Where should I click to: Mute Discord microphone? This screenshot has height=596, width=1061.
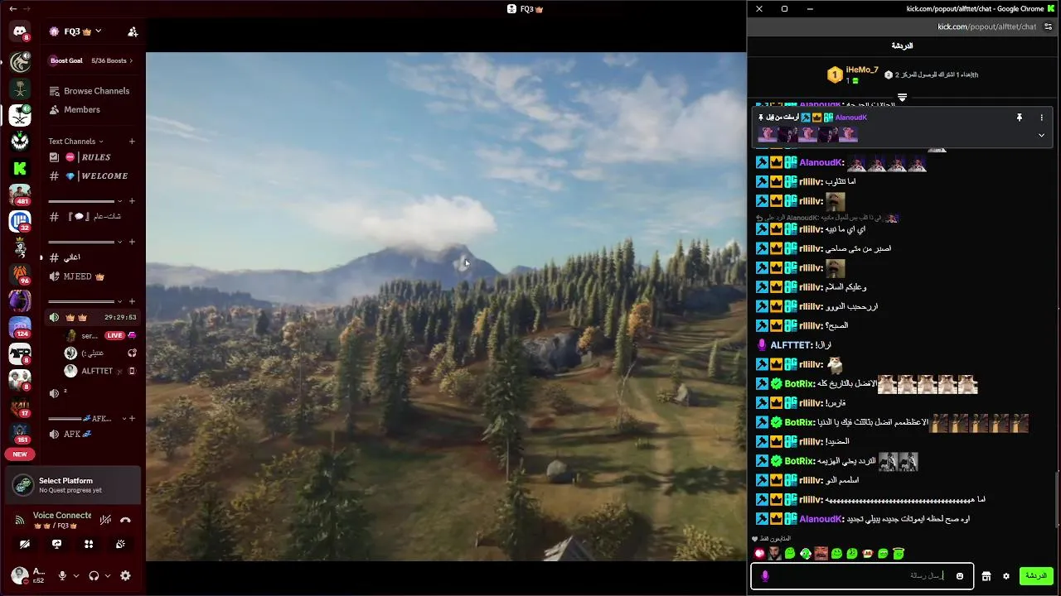tap(62, 576)
